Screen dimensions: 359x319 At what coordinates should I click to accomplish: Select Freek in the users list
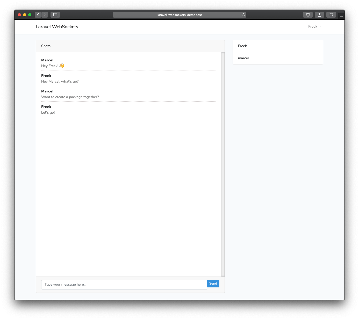[x=278, y=46]
